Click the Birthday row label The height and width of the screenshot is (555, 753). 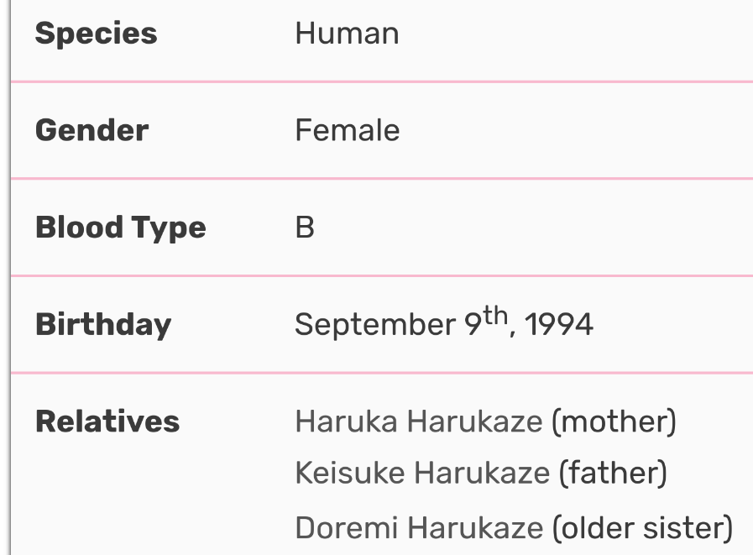click(102, 325)
